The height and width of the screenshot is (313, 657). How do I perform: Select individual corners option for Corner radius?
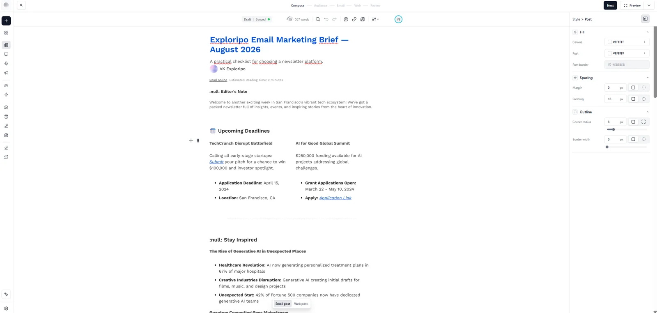click(x=643, y=122)
